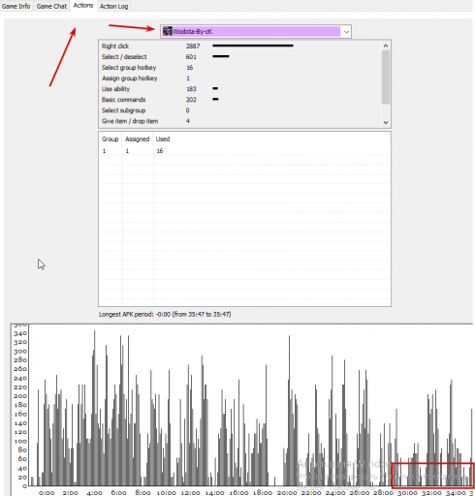The height and width of the screenshot is (496, 475).
Task: Click the Group column header
Action: [x=111, y=139]
